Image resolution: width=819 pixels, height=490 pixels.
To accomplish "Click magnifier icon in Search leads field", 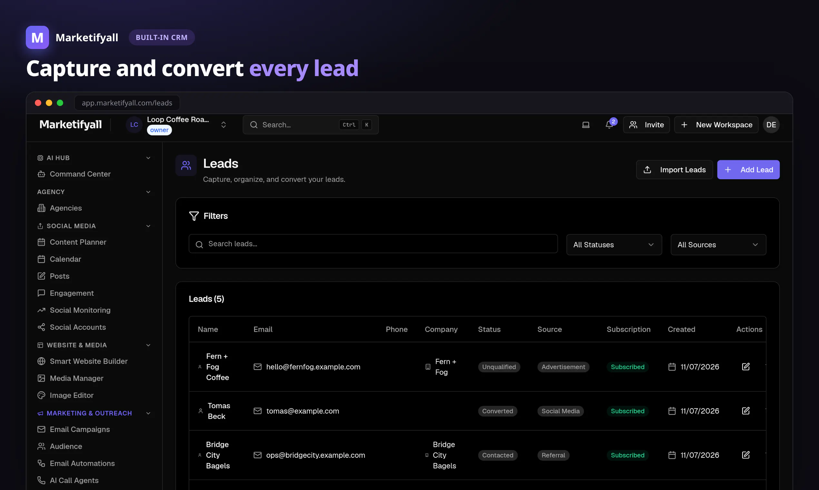I will [x=199, y=244].
